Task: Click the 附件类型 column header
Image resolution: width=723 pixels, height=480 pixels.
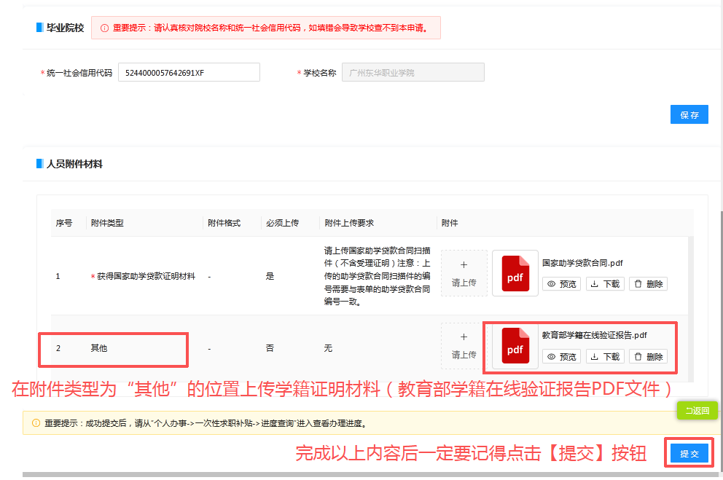Action: (107, 223)
